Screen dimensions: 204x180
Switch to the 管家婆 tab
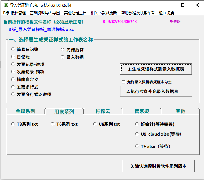coord(142,111)
